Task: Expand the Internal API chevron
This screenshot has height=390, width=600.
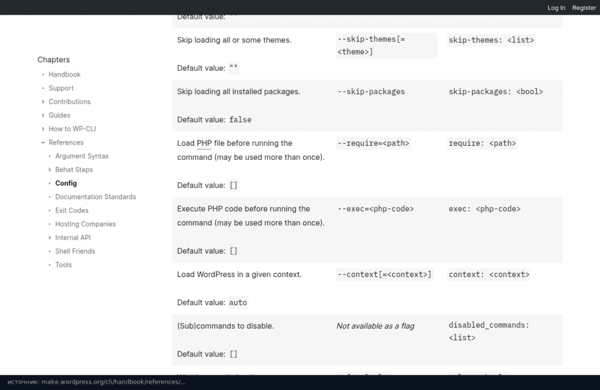Action: 49,237
